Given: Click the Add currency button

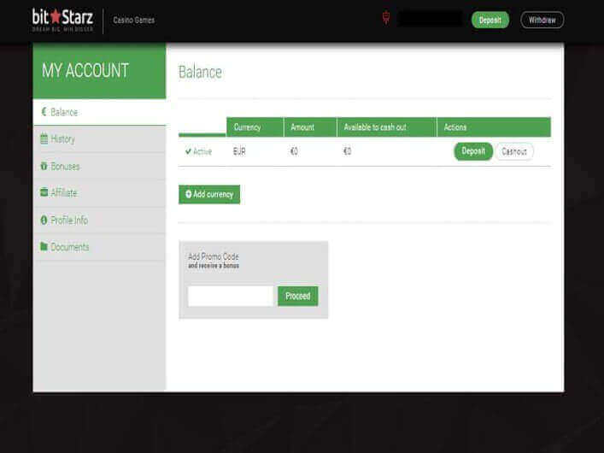Looking at the screenshot, I should tap(209, 194).
